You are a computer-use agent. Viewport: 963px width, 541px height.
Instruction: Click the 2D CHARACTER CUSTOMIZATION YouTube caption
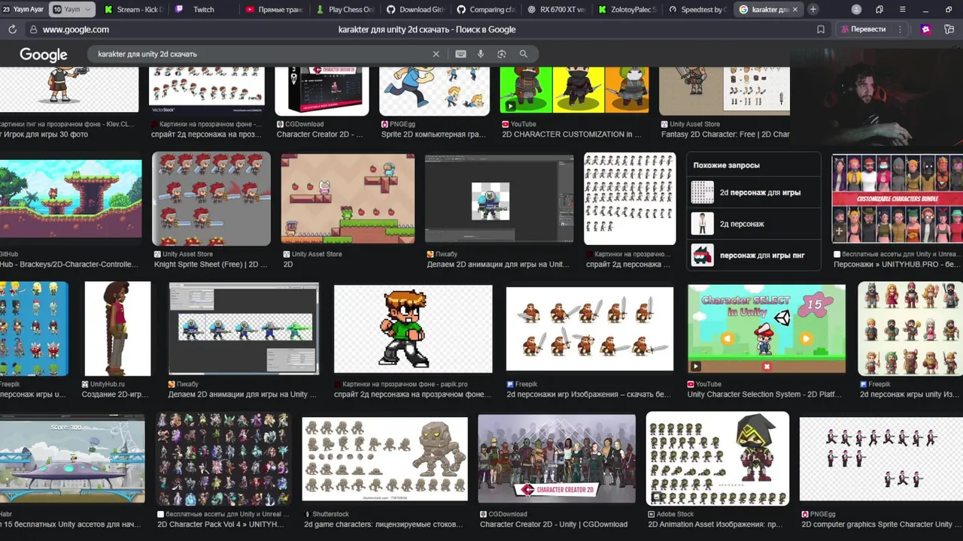(x=572, y=134)
